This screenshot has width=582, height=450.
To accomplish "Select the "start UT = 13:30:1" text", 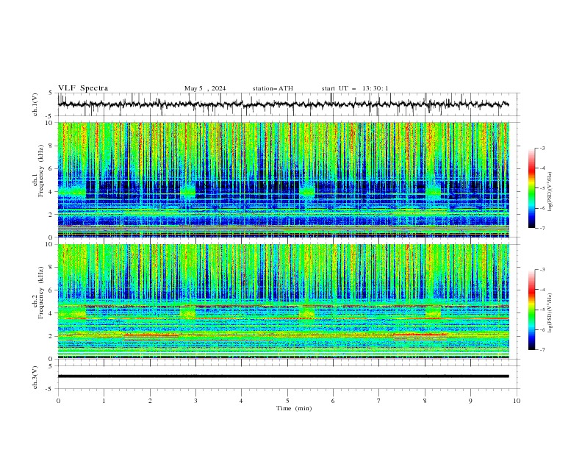I will coord(355,88).
